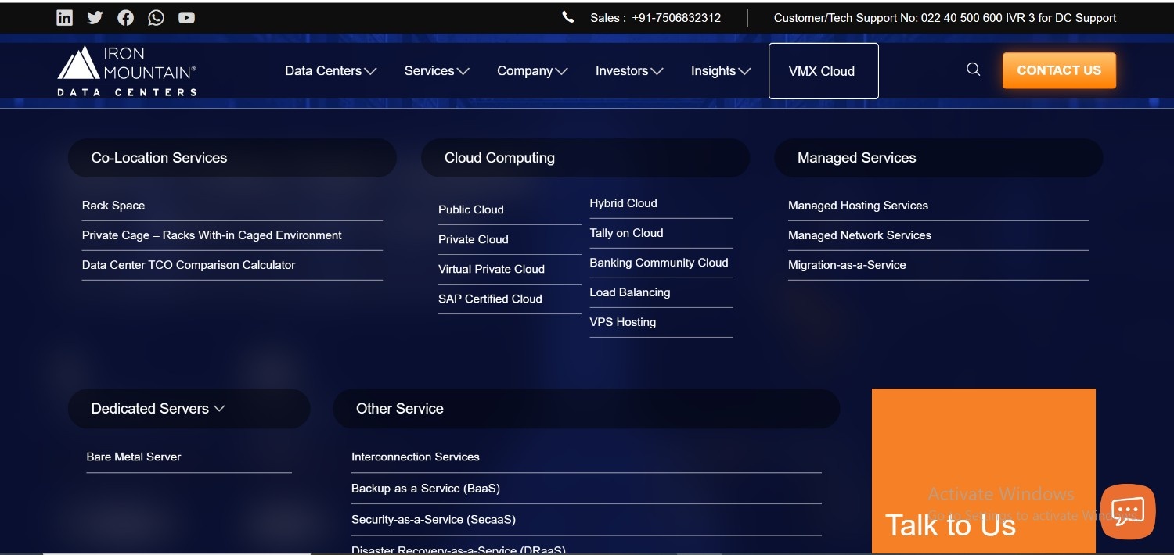Open the Company menu

531,71
